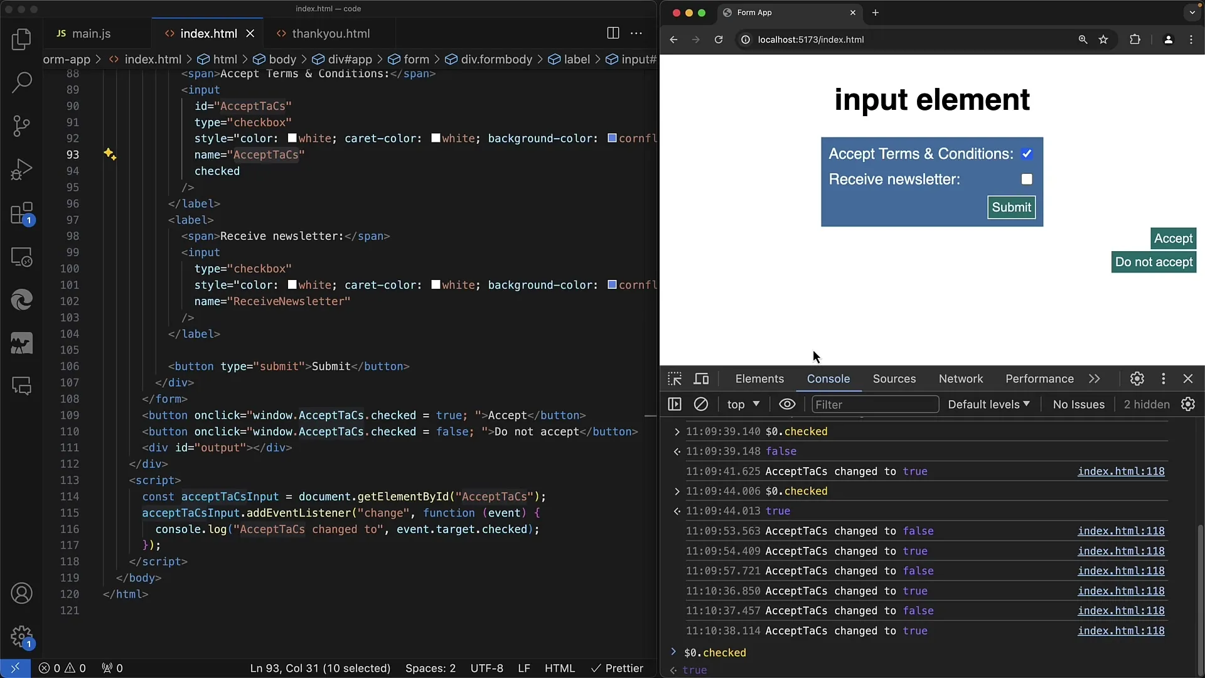This screenshot has width=1205, height=678.
Task: Click the Elements panel tab
Action: 759,379
